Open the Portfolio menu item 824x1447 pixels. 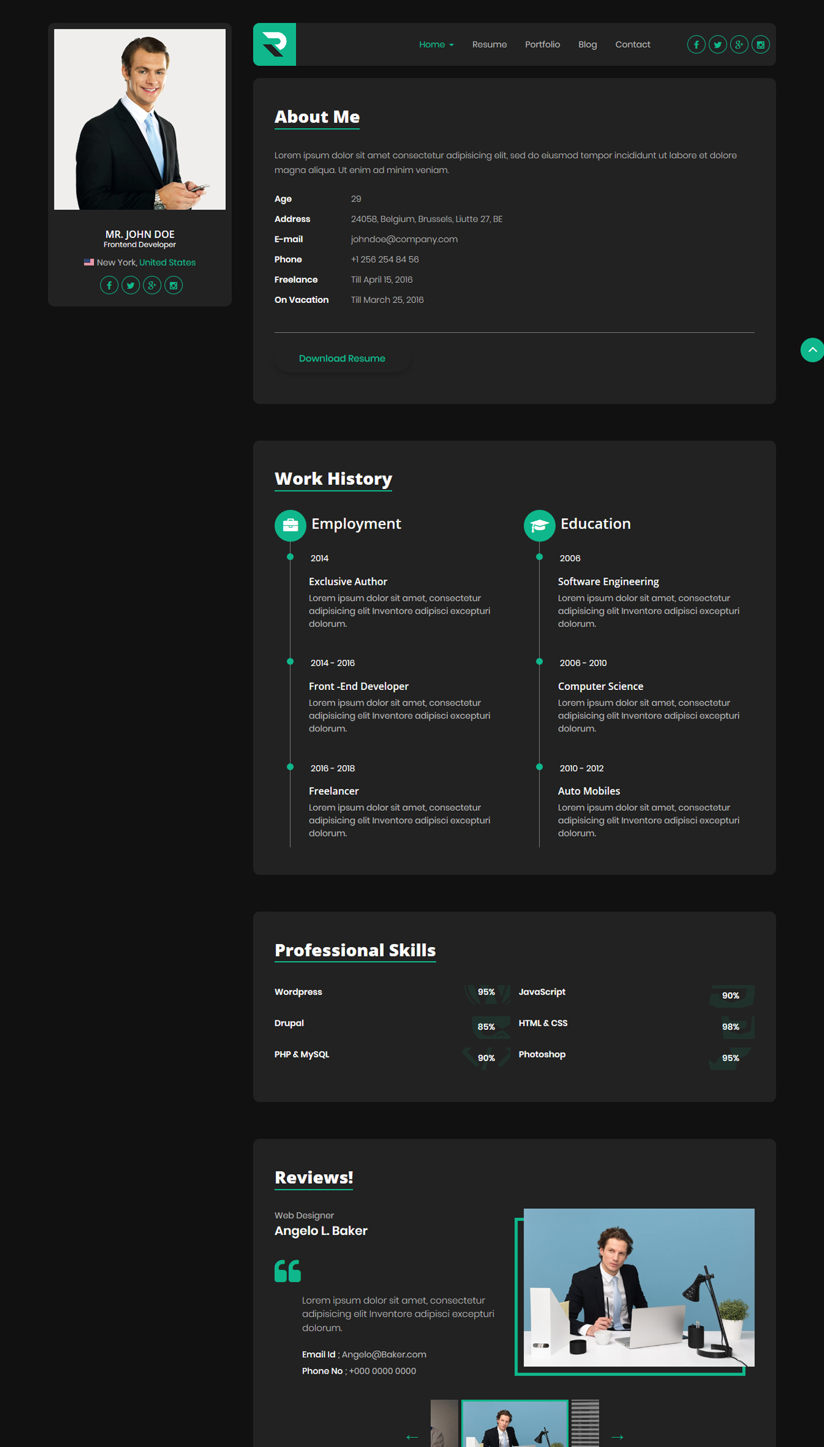click(542, 45)
